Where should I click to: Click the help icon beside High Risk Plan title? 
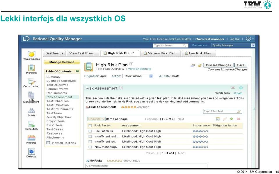point(131,64)
